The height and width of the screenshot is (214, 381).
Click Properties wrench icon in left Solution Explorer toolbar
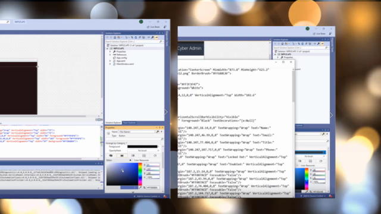tap(152, 37)
